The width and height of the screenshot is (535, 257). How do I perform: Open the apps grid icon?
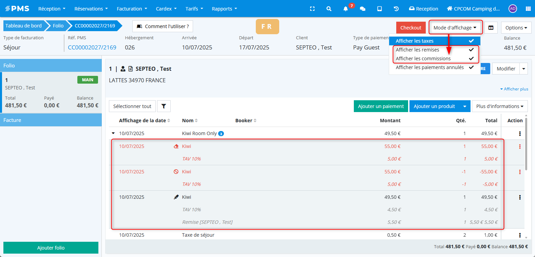tap(528, 9)
